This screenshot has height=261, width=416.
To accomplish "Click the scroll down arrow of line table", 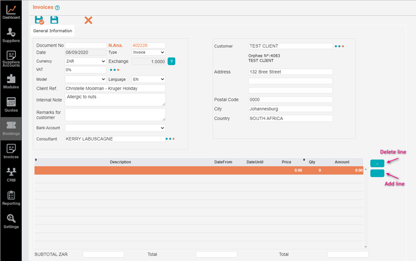I will tap(365, 247).
